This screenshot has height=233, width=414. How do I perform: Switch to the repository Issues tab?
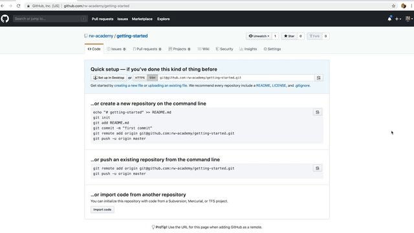[x=116, y=49]
